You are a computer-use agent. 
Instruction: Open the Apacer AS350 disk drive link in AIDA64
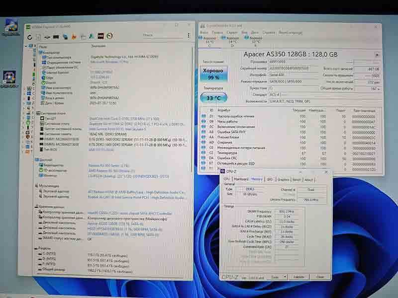pos(115,224)
